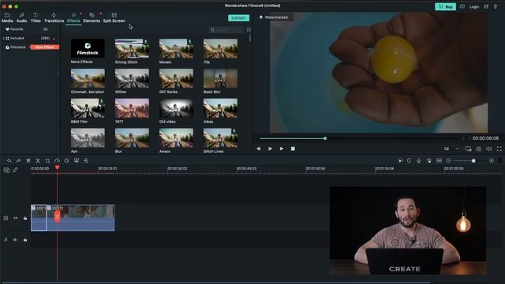Select the B&W Film effect

point(88,108)
